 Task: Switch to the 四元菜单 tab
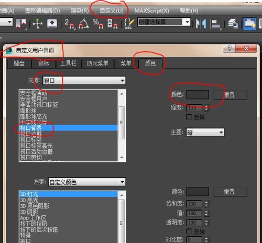97,63
